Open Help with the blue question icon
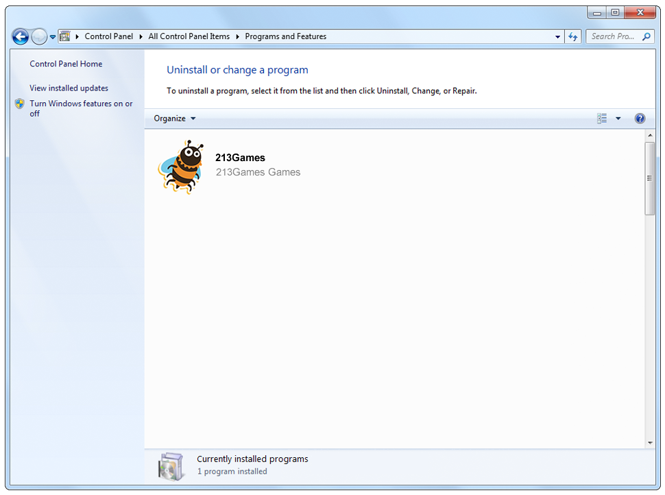Screen dimensions: 665x495 pyautogui.click(x=640, y=119)
